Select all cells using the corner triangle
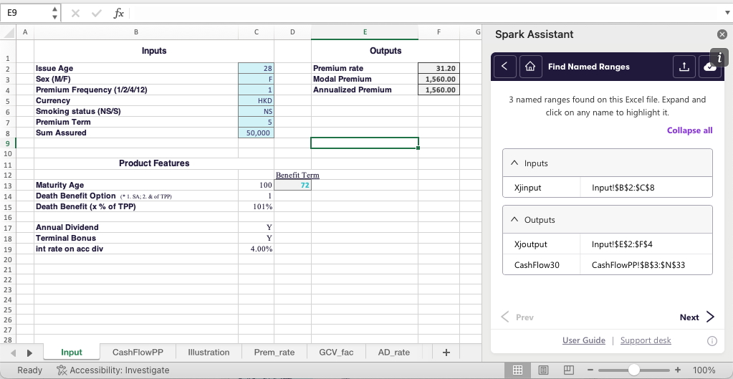The height and width of the screenshot is (379, 733). coord(9,32)
